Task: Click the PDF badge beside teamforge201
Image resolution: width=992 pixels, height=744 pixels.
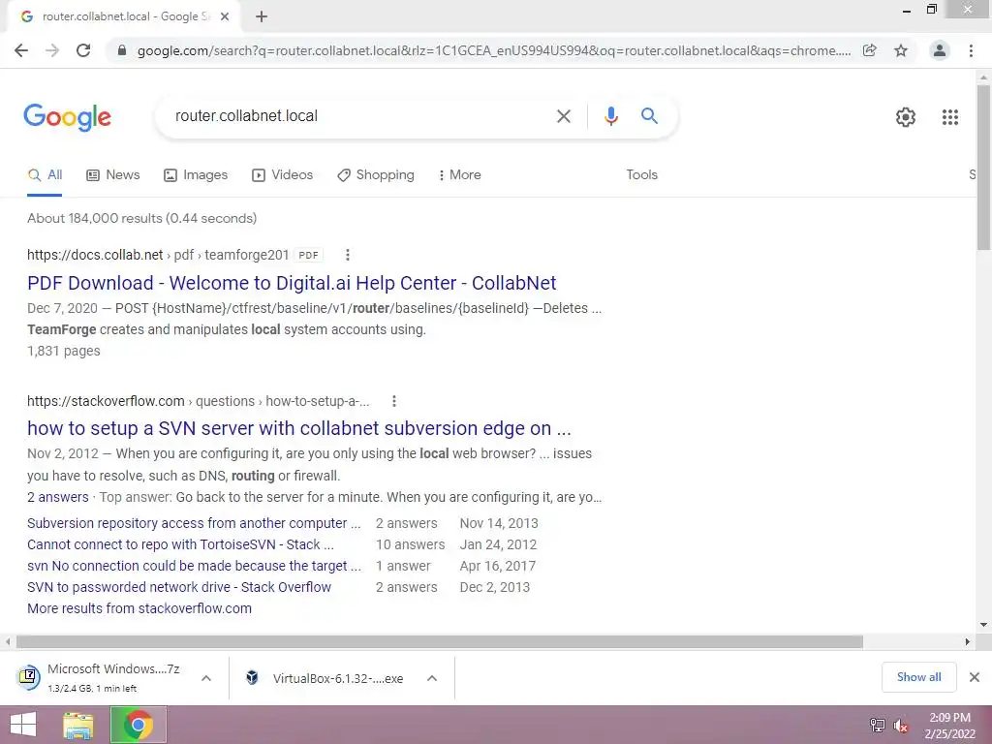Action: point(308,255)
